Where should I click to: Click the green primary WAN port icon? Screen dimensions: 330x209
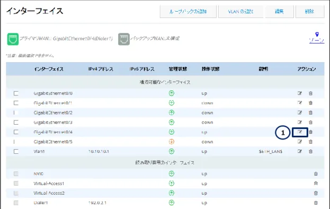[x=13, y=39]
